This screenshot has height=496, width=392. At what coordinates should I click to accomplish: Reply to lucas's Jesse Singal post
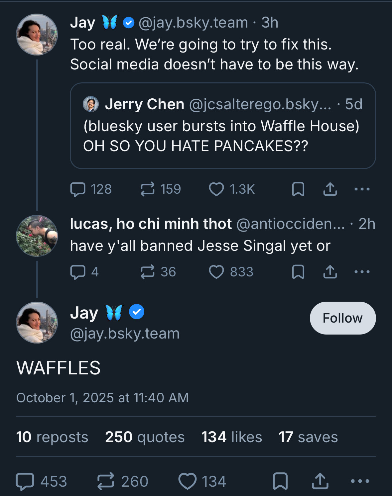[78, 272]
